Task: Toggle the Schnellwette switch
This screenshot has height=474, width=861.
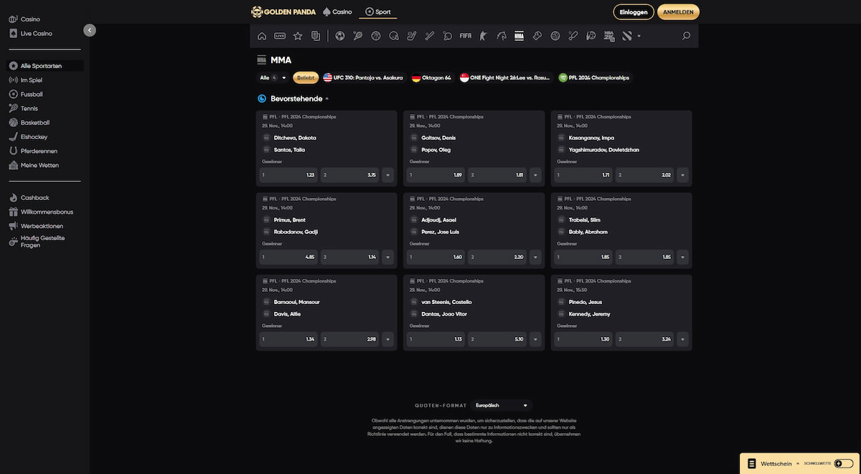Action: point(843,463)
